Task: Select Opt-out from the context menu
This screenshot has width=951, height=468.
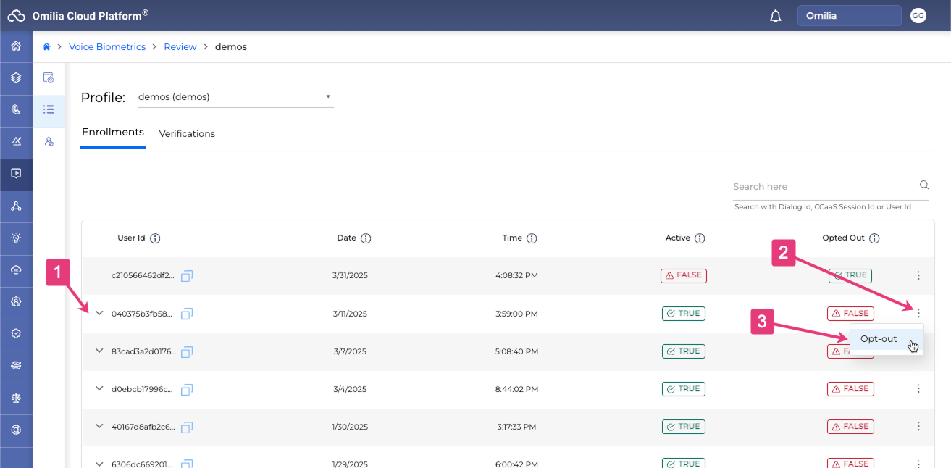Action: [879, 339]
